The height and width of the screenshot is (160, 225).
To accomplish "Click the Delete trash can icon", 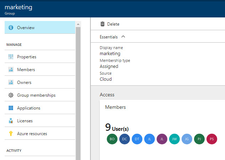I will coord(103,24).
